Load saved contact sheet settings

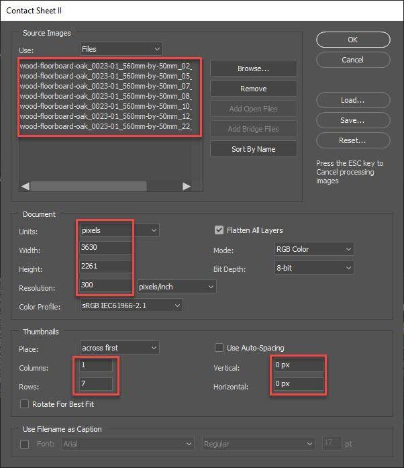pos(352,100)
